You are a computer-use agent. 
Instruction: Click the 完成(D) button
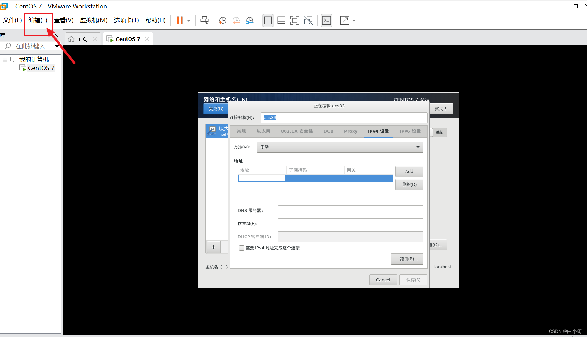[x=216, y=109]
